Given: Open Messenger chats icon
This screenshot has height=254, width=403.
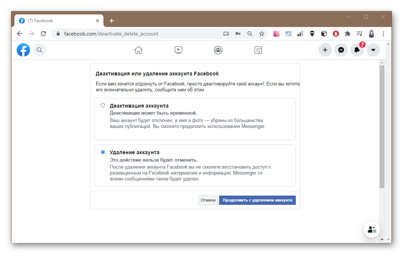Looking at the screenshot, I should coord(341,50).
